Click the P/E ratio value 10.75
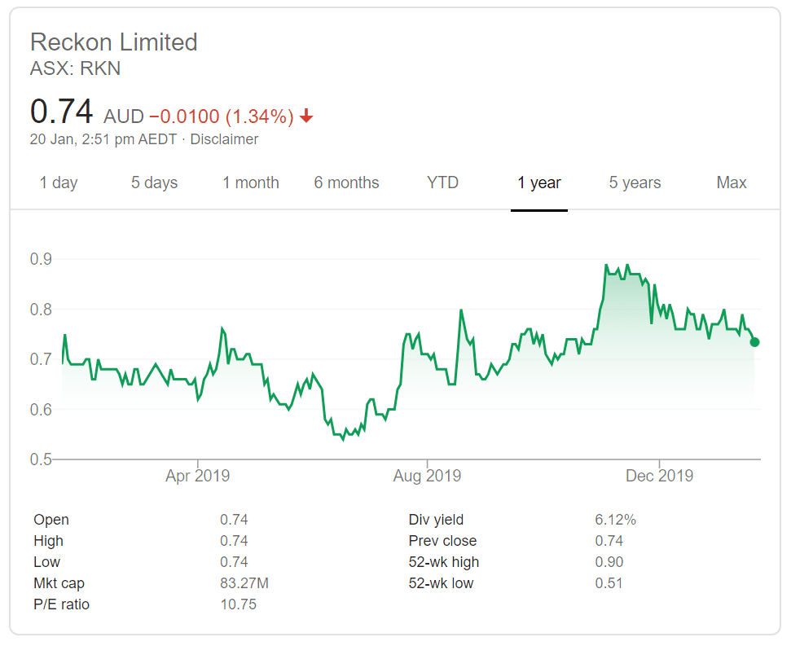This screenshot has width=791, height=646. pos(238,604)
